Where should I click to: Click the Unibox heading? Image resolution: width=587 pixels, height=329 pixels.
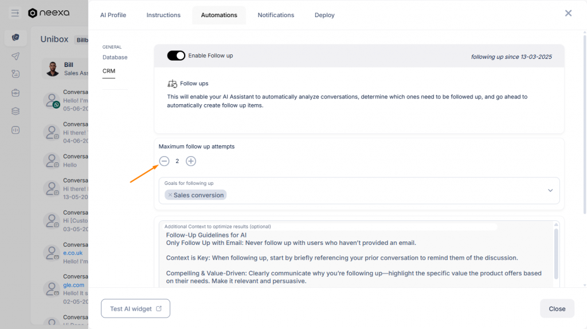pyautogui.click(x=54, y=39)
